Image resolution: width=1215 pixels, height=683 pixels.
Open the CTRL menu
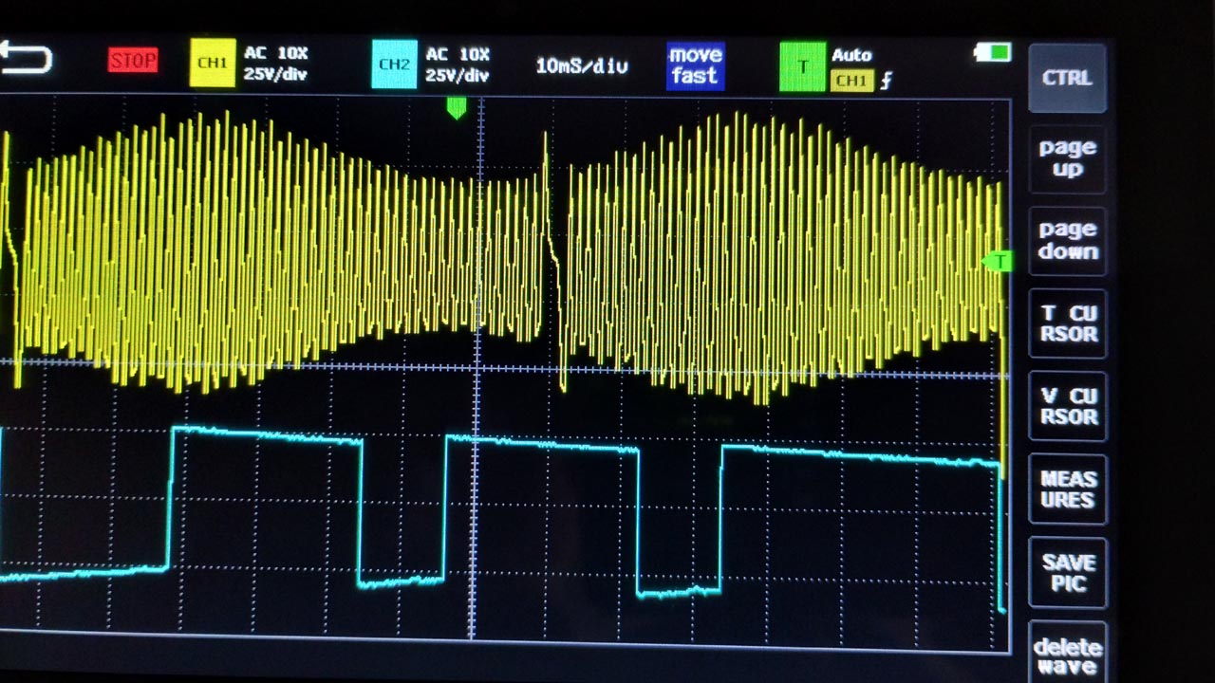click(1067, 78)
